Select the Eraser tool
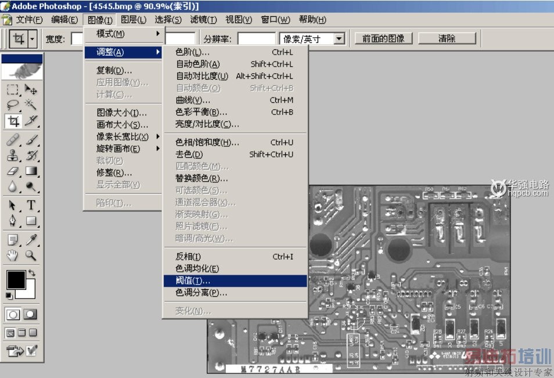Viewport: 554px width, 378px height. coord(13,171)
